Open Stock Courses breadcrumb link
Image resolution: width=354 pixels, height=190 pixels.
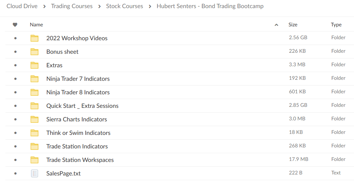[x=124, y=6]
